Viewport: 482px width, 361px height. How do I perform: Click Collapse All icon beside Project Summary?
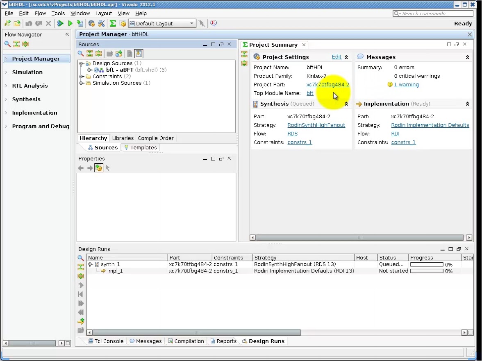pyautogui.click(x=244, y=54)
